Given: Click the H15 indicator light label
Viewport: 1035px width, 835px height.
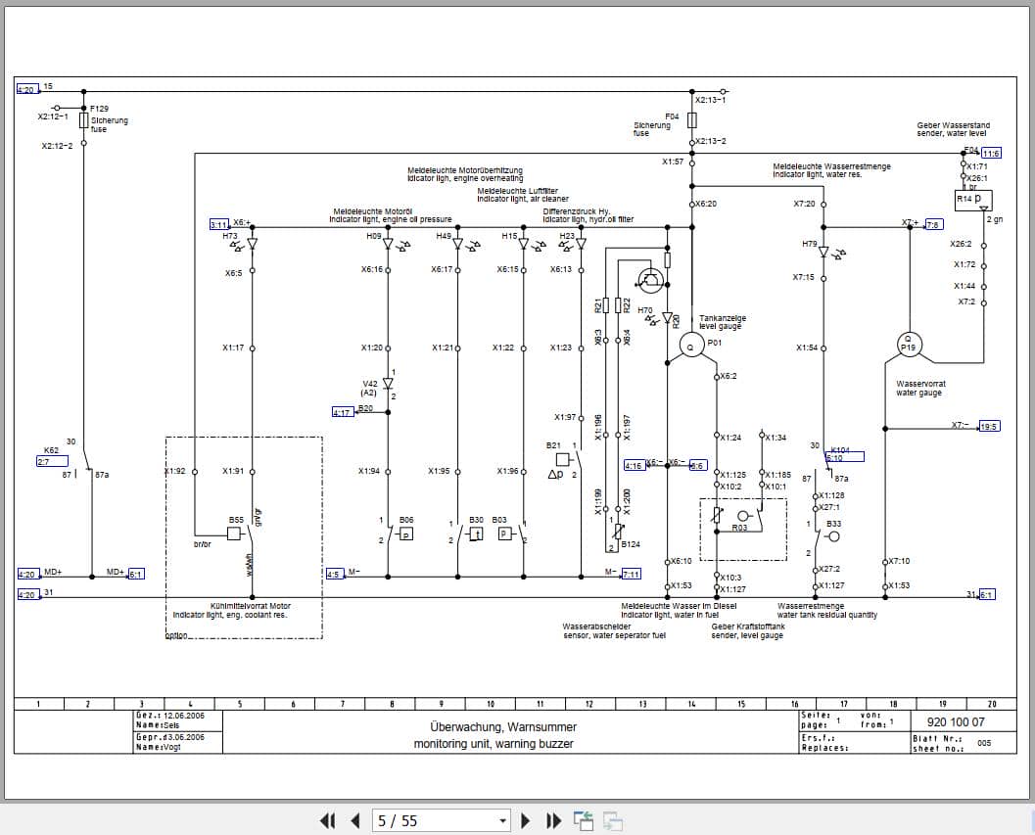Looking at the screenshot, I should (x=509, y=236).
